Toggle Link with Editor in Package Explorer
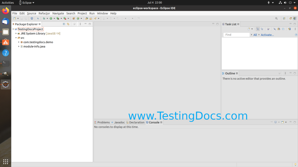 (x=68, y=24)
